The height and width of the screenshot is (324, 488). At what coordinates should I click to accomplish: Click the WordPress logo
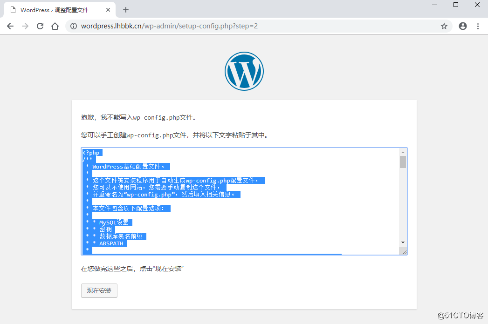244,71
